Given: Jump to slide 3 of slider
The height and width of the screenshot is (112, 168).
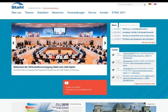Looking at the screenshot, I should 61,57.
